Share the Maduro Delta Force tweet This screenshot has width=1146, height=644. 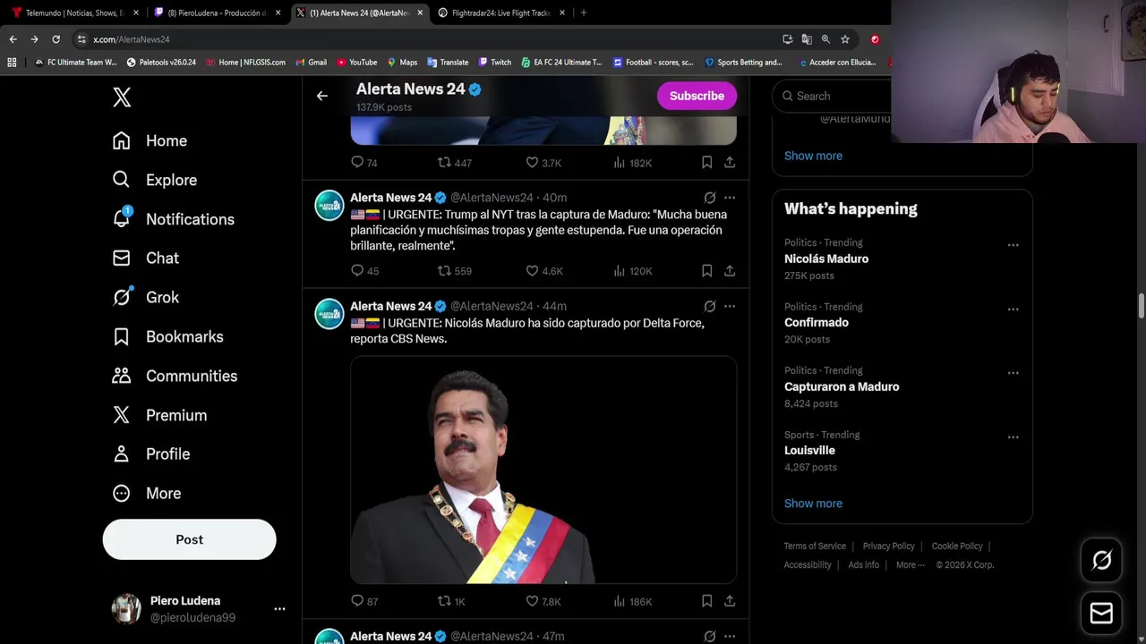730,602
